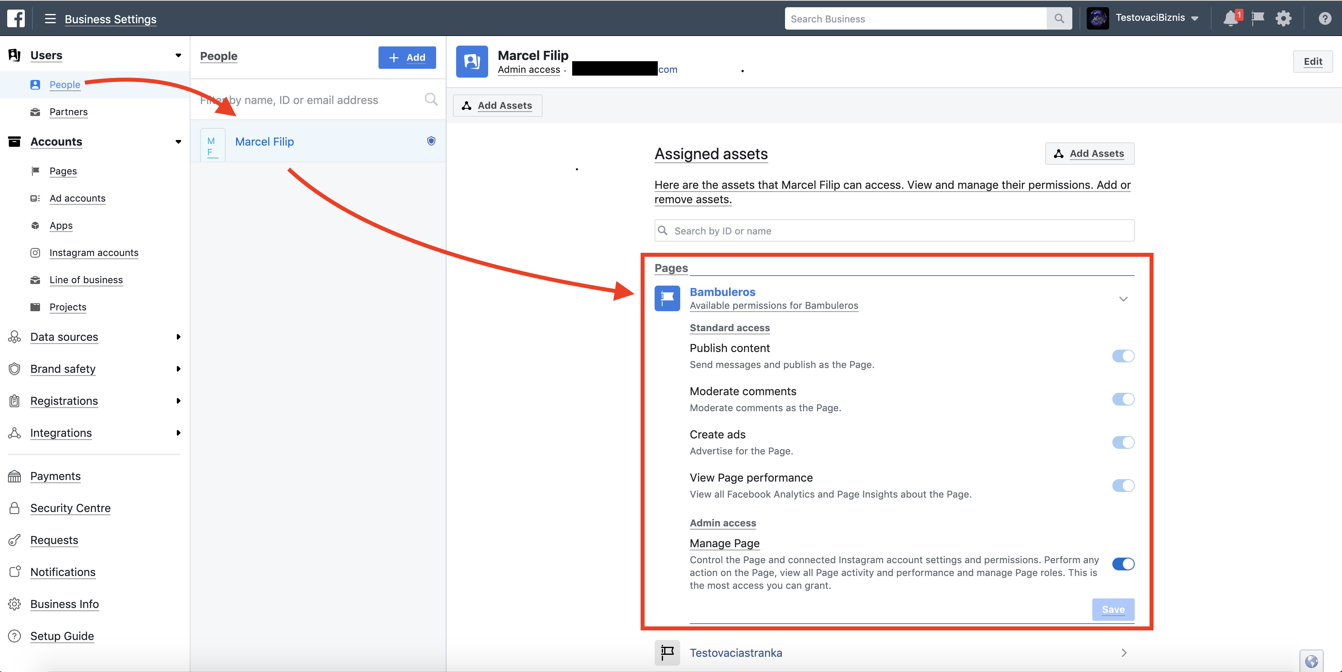This screenshot has height=672, width=1342.
Task: Click the blue Add people button
Action: pos(407,57)
